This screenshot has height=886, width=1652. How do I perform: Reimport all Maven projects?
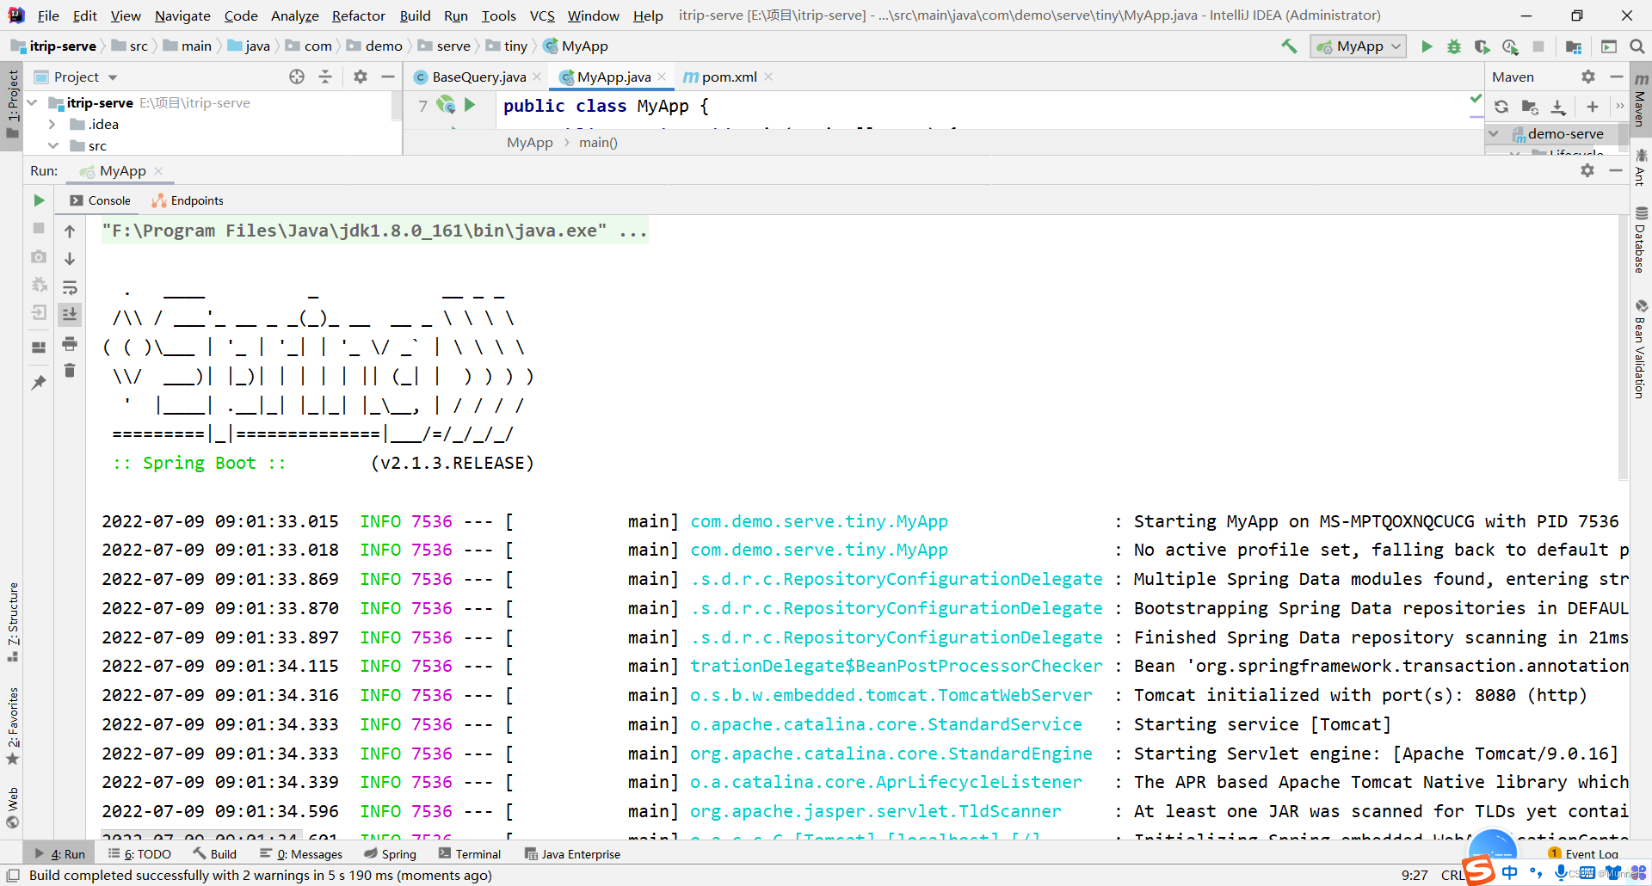[1501, 107]
